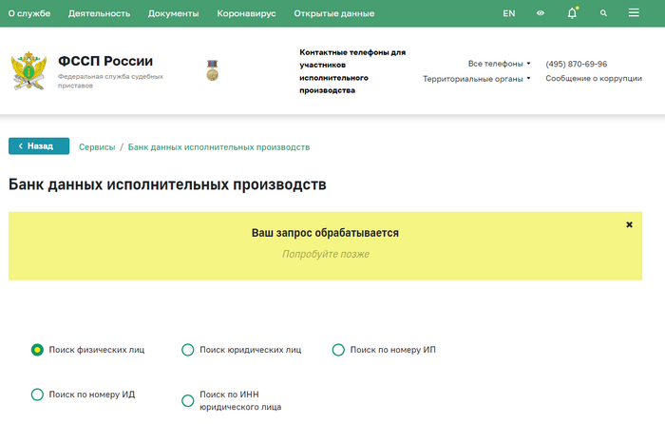Viewport: 665px width, 424px height.
Task: Select 'Поиск по номеру ИД' radio
Action: tap(37, 395)
